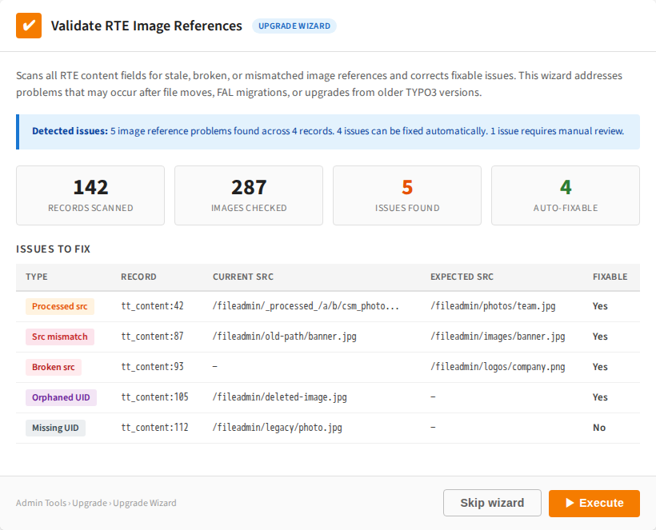Select the Src mismatch issue badge
This screenshot has height=530, width=656.
(x=58, y=337)
